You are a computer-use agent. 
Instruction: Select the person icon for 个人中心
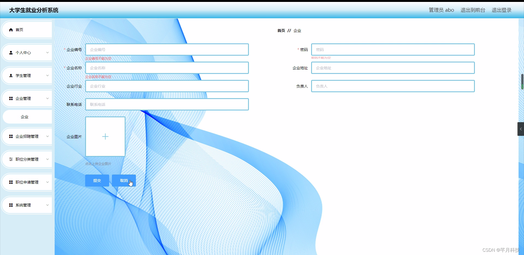click(x=11, y=53)
